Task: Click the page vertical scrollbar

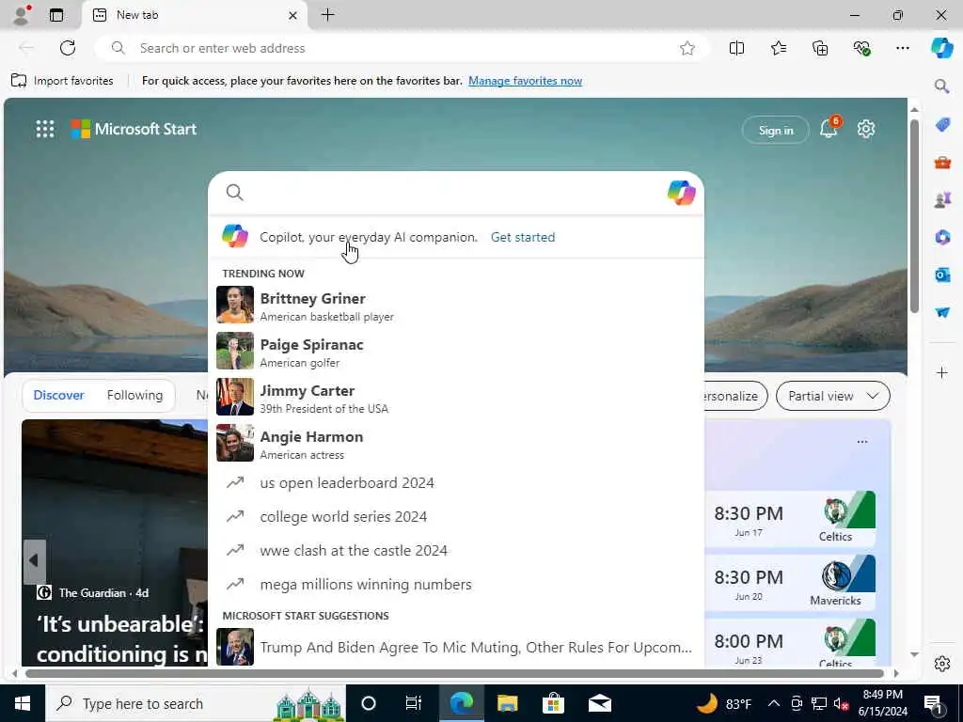Action: [914, 216]
